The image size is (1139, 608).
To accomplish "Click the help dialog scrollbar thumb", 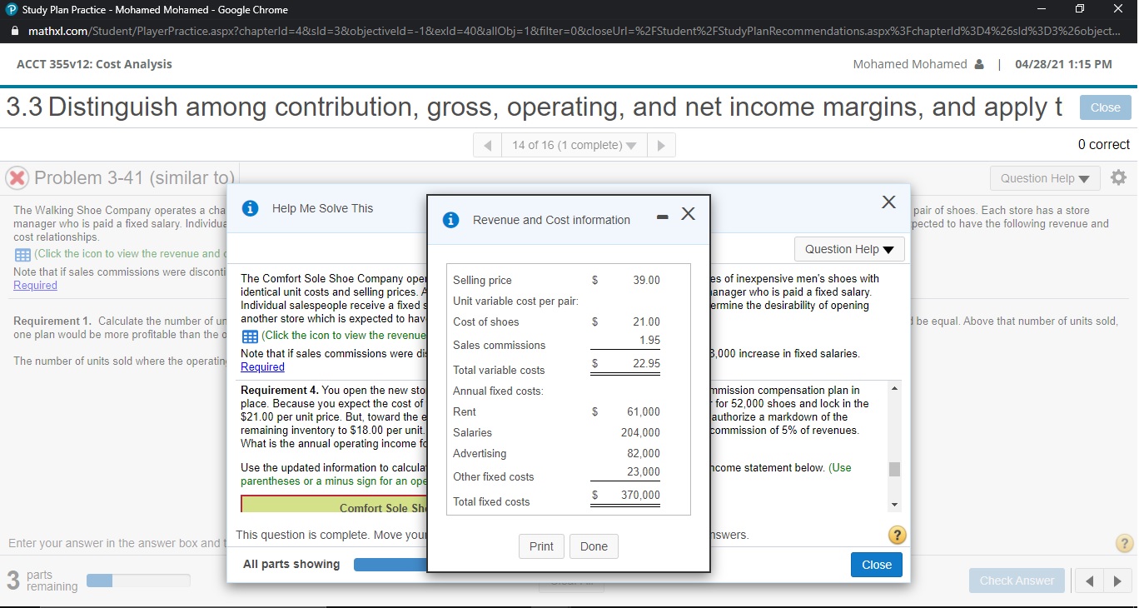I will click(894, 469).
